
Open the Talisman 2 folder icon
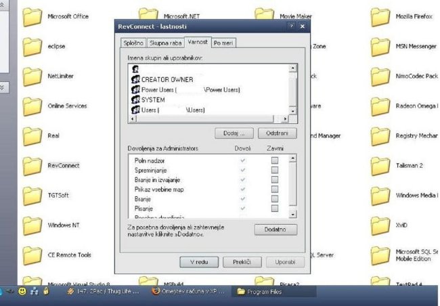[x=380, y=166]
